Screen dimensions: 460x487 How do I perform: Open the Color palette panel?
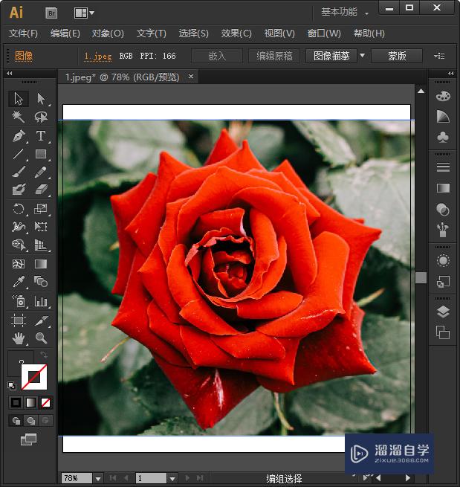[443, 96]
